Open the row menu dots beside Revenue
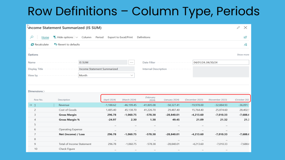The height and width of the screenshot is (160, 285). point(54,105)
